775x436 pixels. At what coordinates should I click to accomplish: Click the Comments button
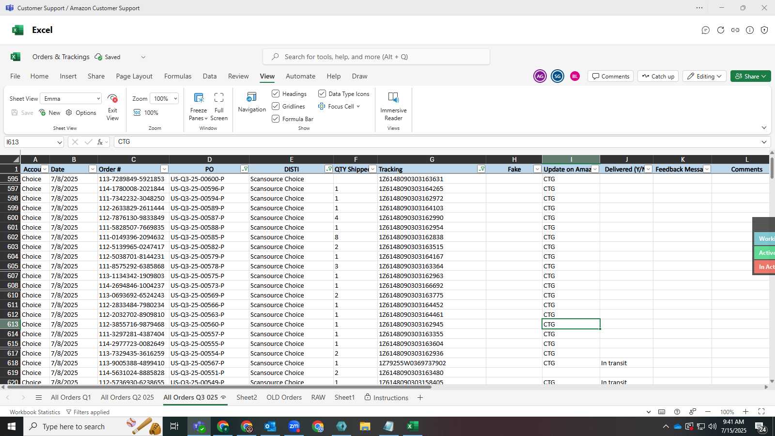pyautogui.click(x=611, y=76)
